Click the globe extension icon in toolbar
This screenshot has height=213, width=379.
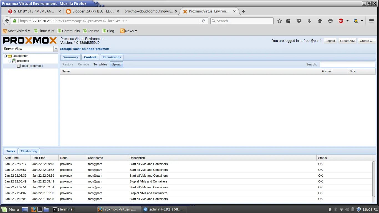pos(356,21)
